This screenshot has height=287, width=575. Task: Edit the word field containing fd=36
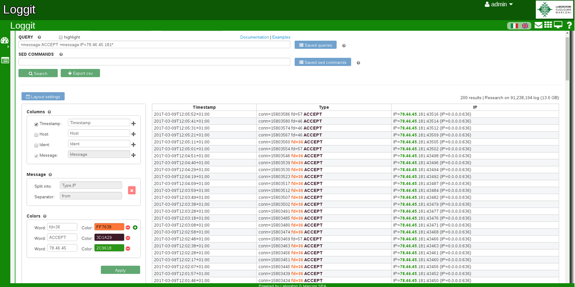62,227
